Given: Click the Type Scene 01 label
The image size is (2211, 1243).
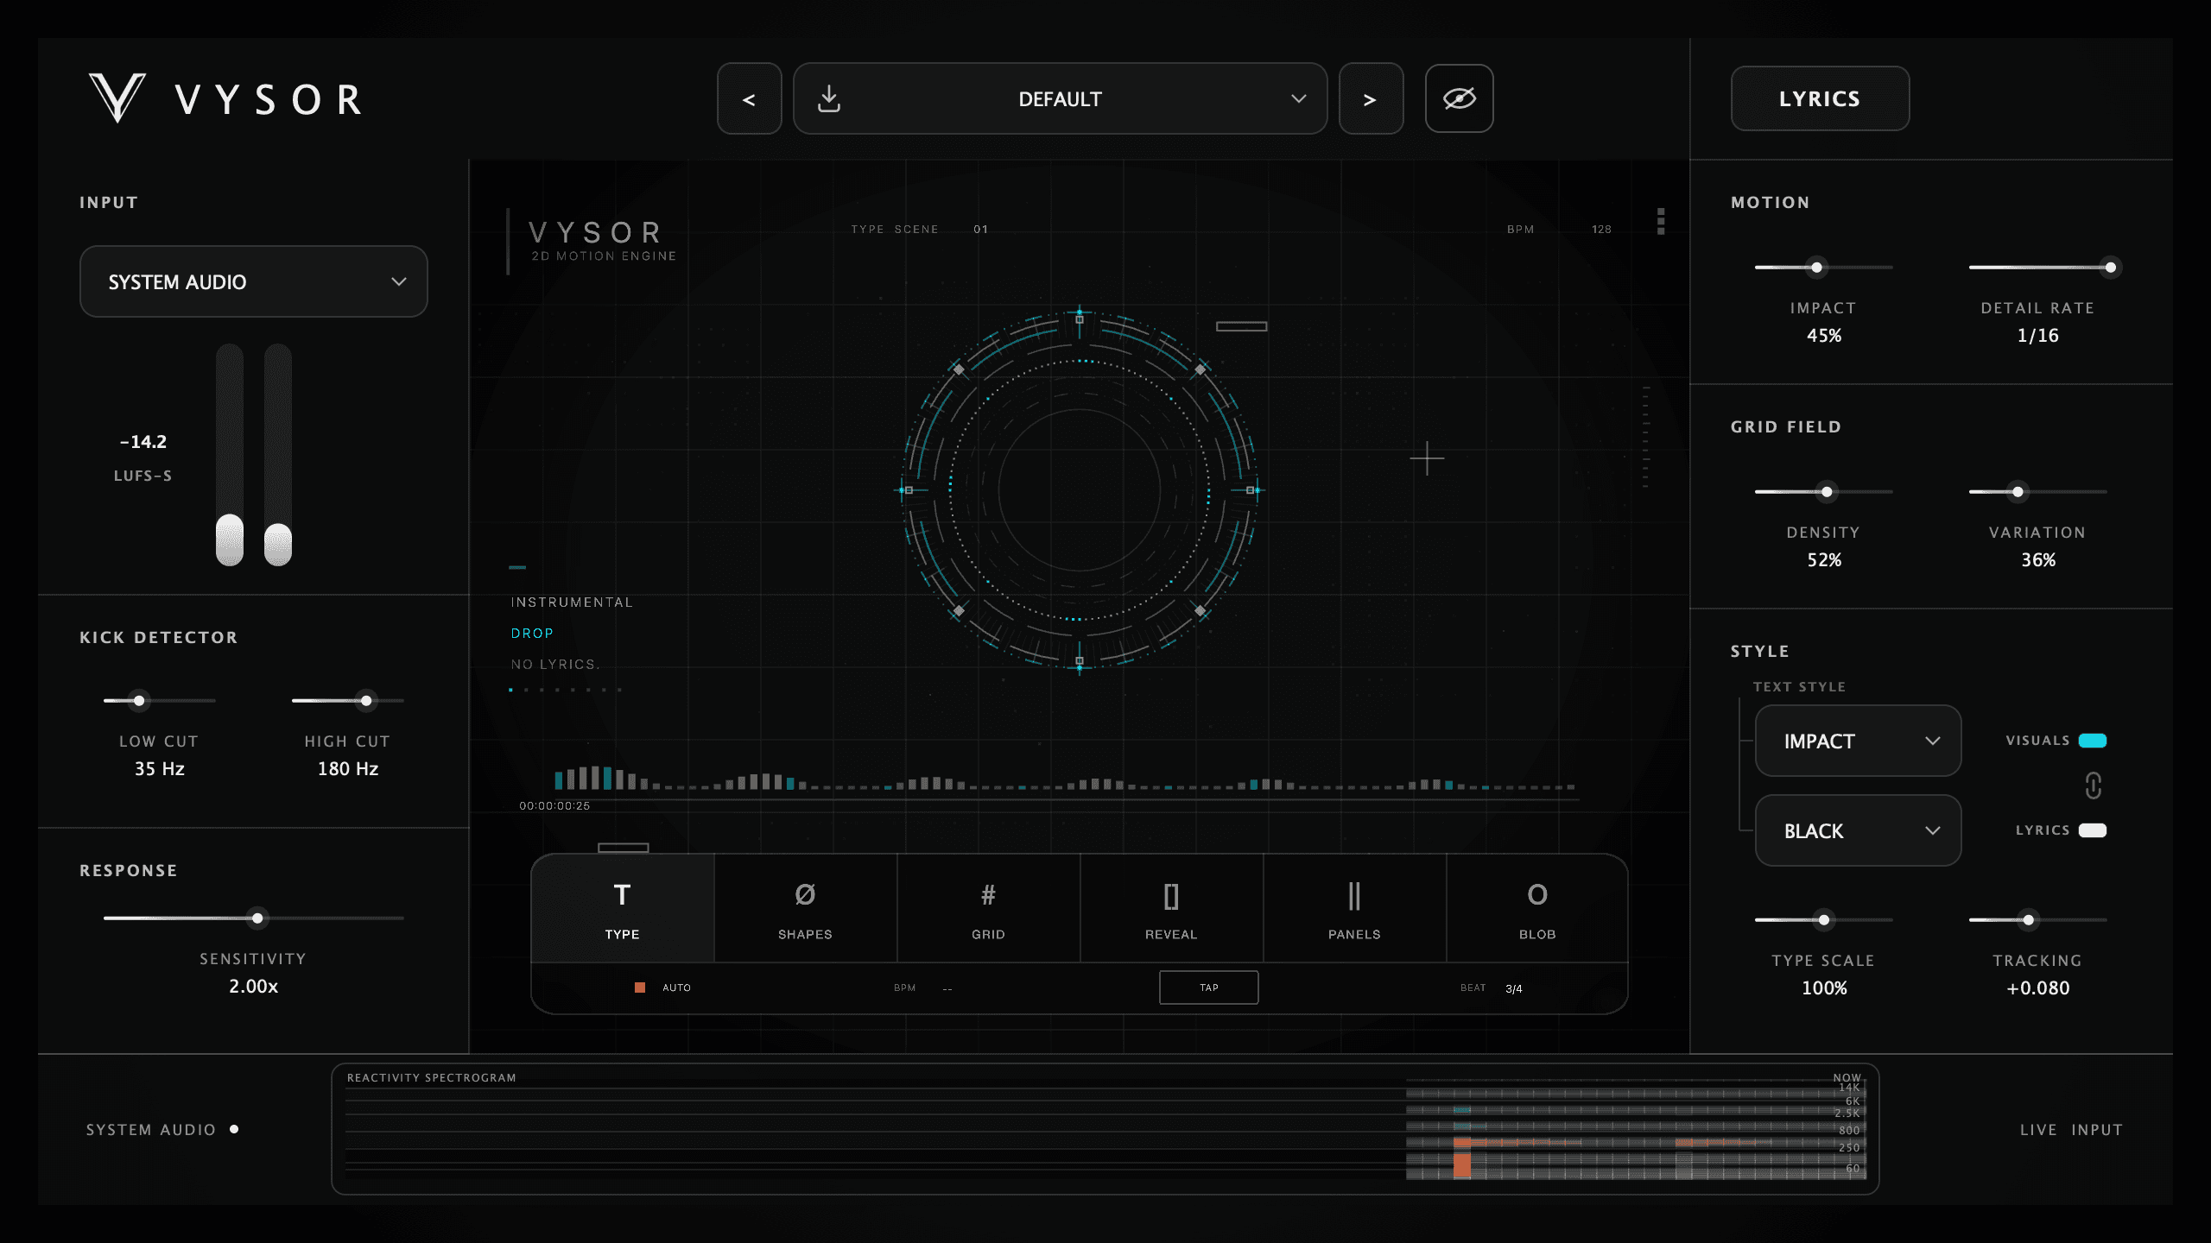Looking at the screenshot, I should coord(919,230).
